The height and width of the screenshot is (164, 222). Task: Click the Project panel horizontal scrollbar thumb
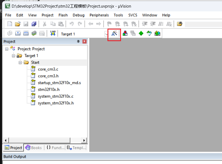coord(39,140)
